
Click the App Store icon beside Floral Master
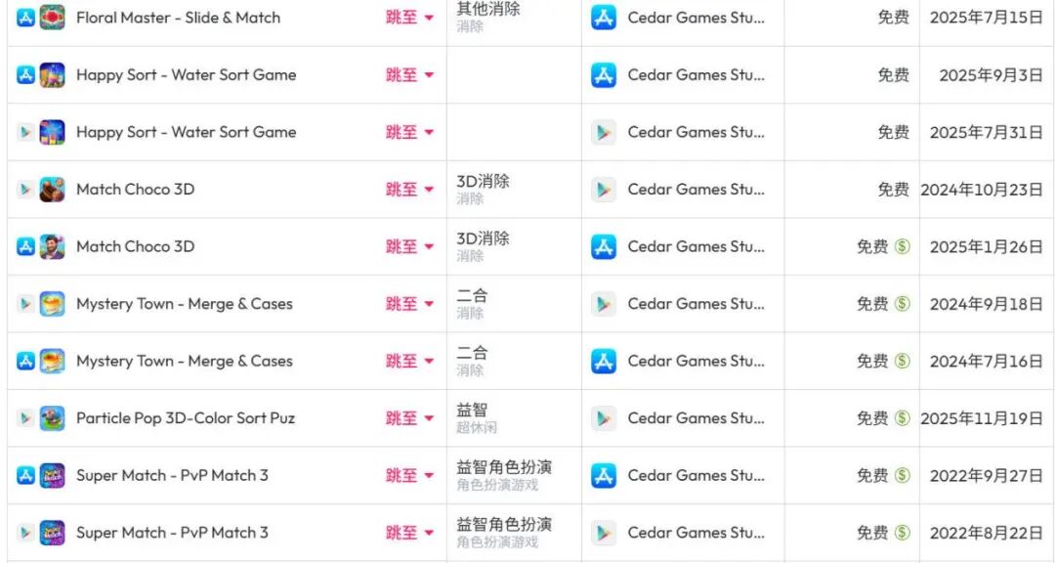25,18
